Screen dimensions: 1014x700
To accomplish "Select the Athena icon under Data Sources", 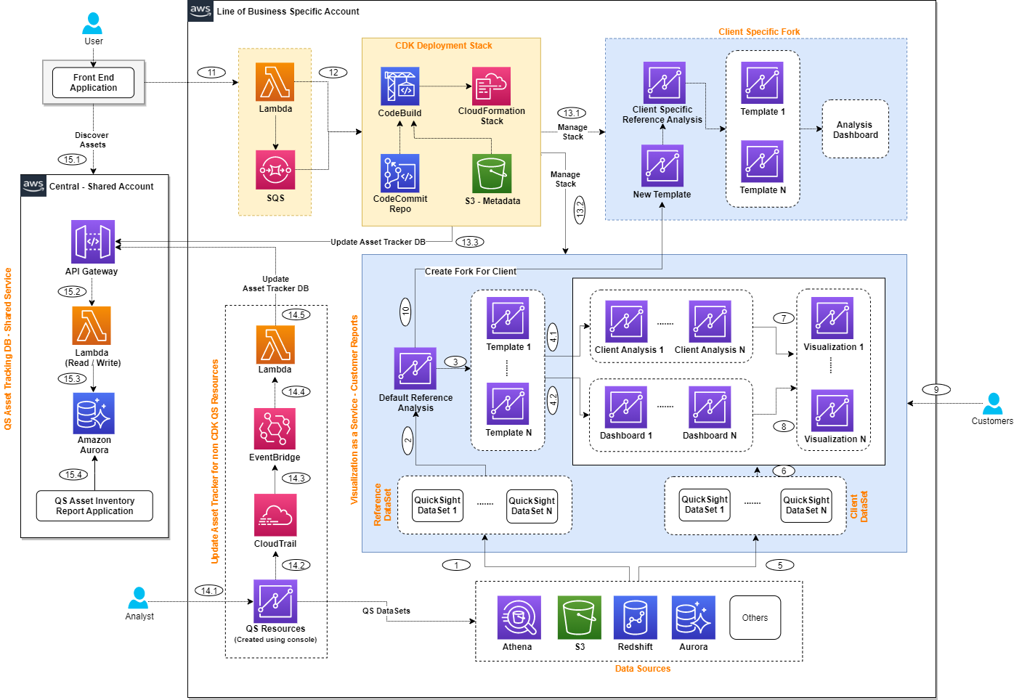I will tap(519, 618).
